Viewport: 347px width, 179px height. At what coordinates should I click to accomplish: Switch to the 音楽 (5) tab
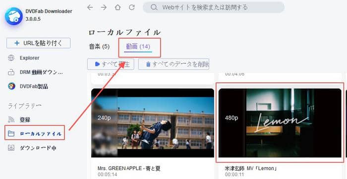99,47
